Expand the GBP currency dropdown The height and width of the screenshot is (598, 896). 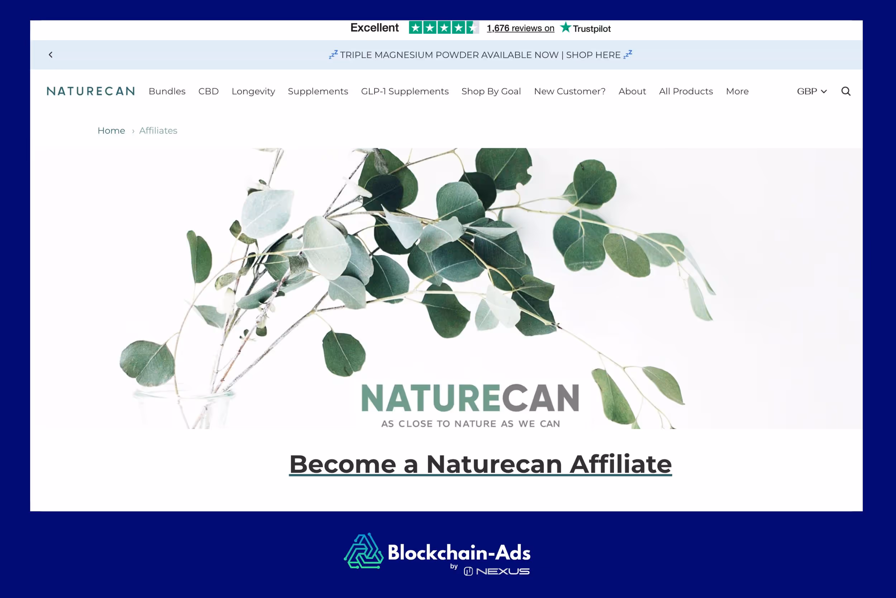click(811, 91)
